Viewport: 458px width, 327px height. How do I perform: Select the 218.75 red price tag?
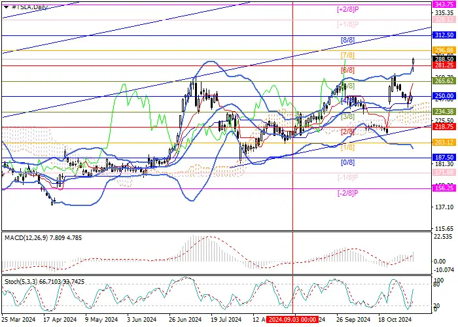coord(444,127)
